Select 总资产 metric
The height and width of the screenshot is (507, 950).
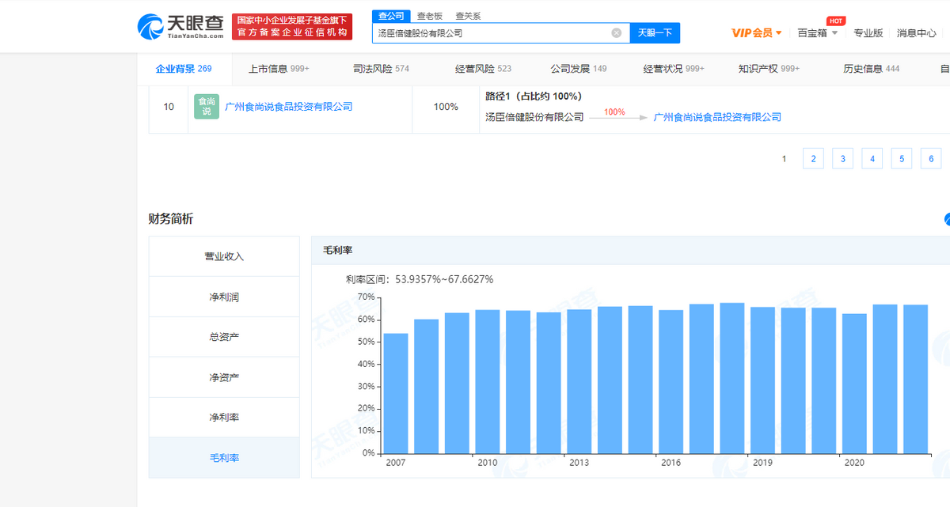point(224,337)
